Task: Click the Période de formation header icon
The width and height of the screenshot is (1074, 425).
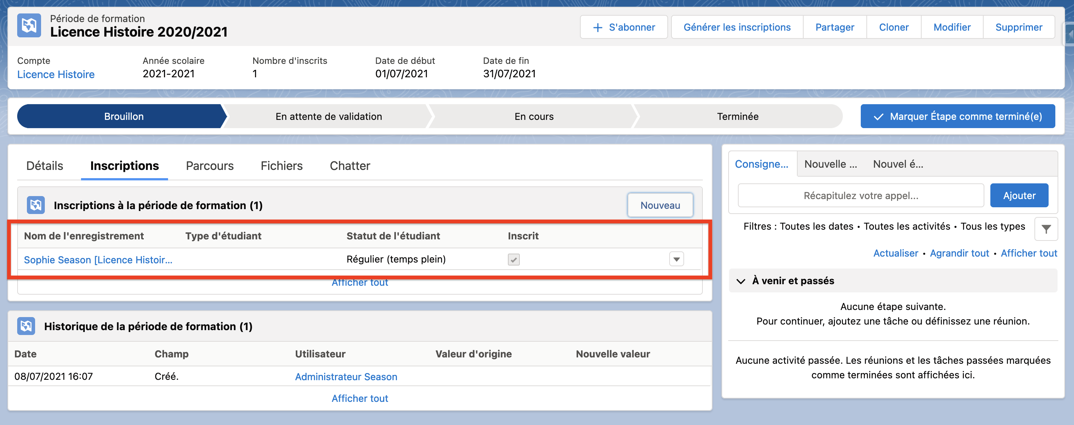Action: tap(29, 25)
